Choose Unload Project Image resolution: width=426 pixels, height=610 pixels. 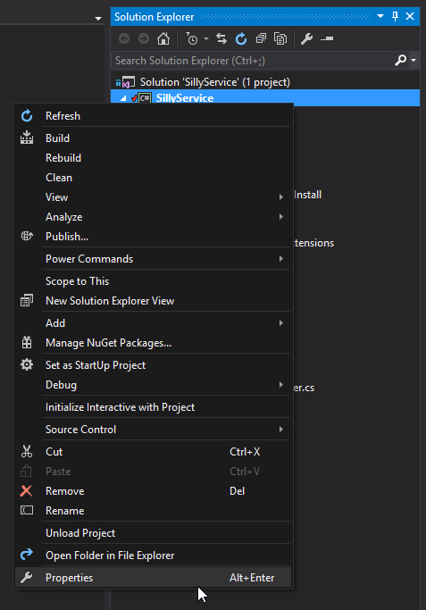click(153, 533)
